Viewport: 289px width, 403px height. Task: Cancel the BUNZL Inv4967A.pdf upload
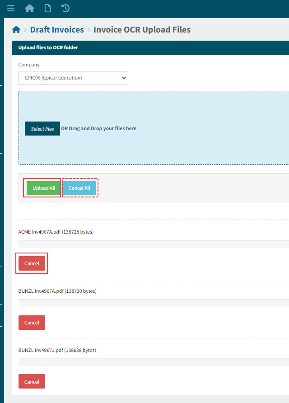tap(32, 323)
